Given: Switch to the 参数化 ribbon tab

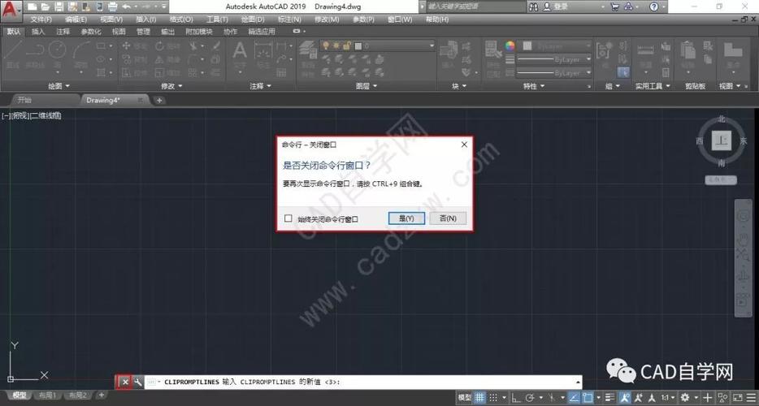Looking at the screenshot, I should (x=91, y=32).
